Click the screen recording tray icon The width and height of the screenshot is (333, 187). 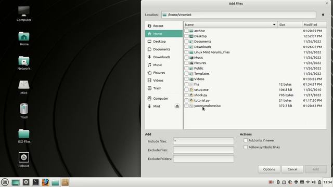pos(271,182)
